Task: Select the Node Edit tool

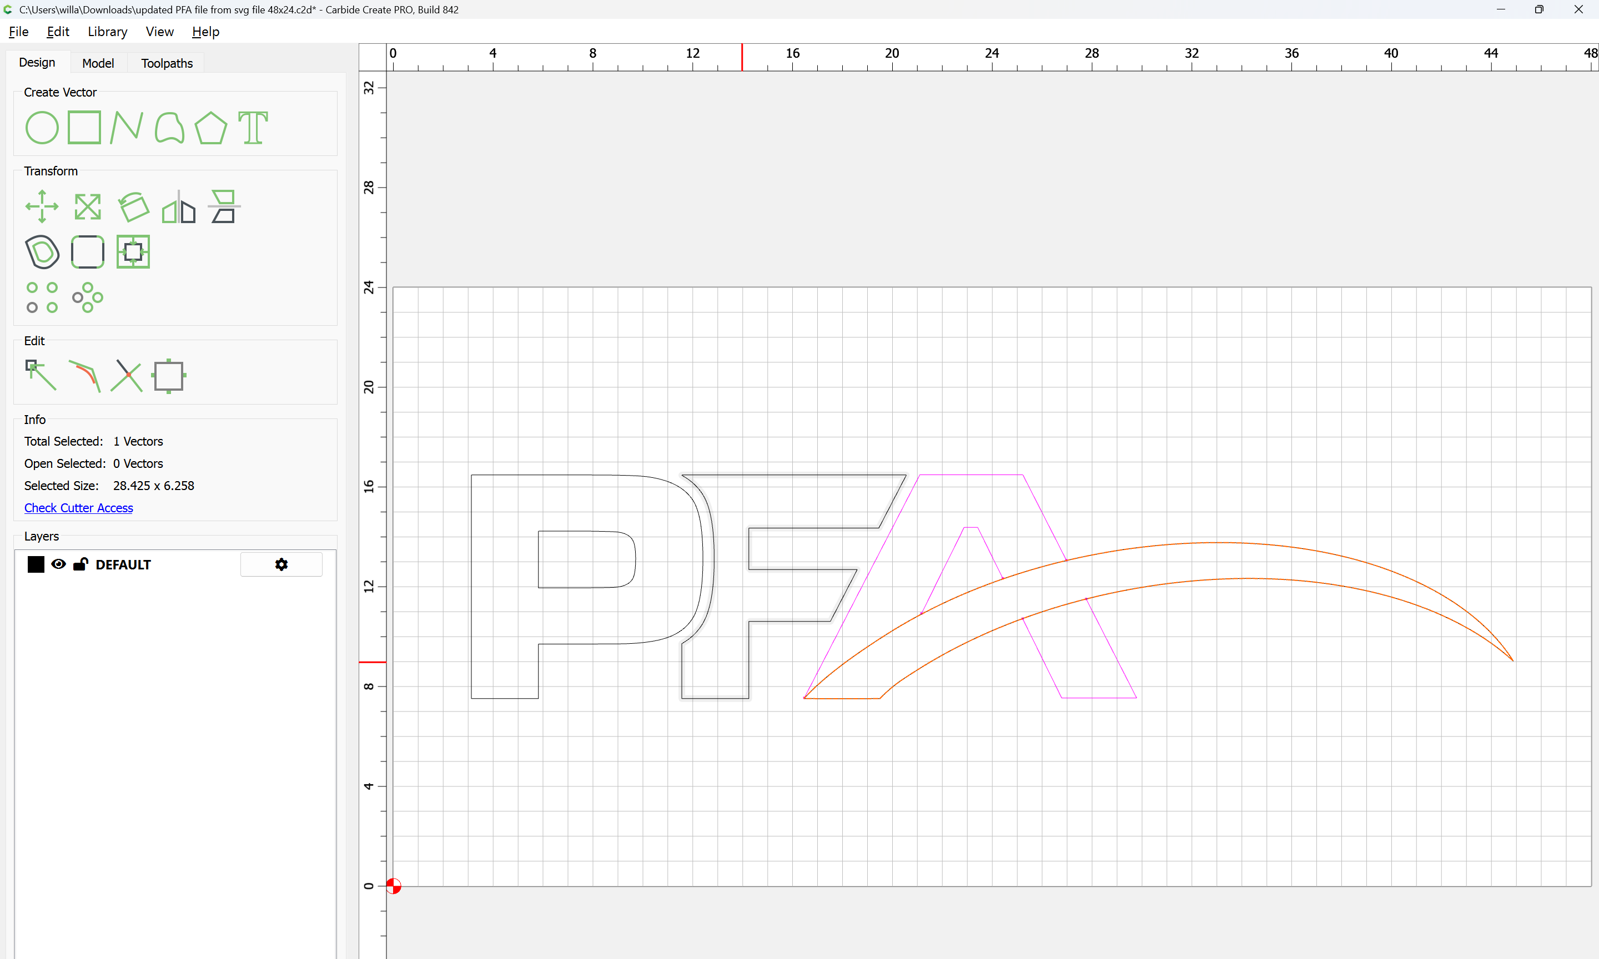Action: pyautogui.click(x=41, y=376)
